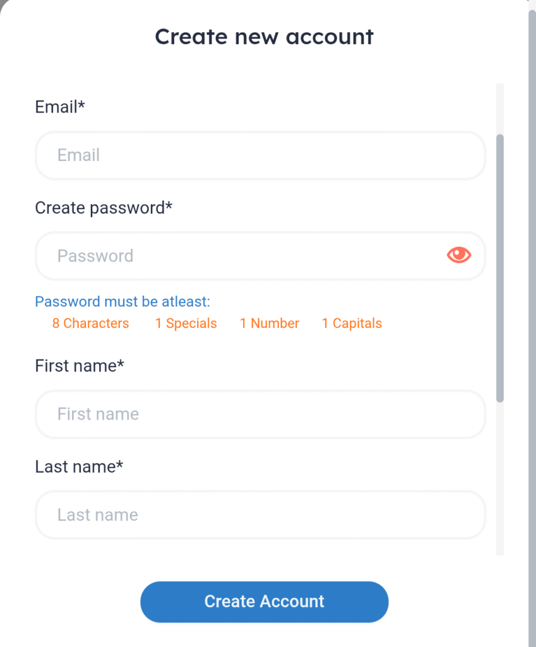536x647 pixels.
Task: Click the "First name*" label
Action: pos(80,366)
